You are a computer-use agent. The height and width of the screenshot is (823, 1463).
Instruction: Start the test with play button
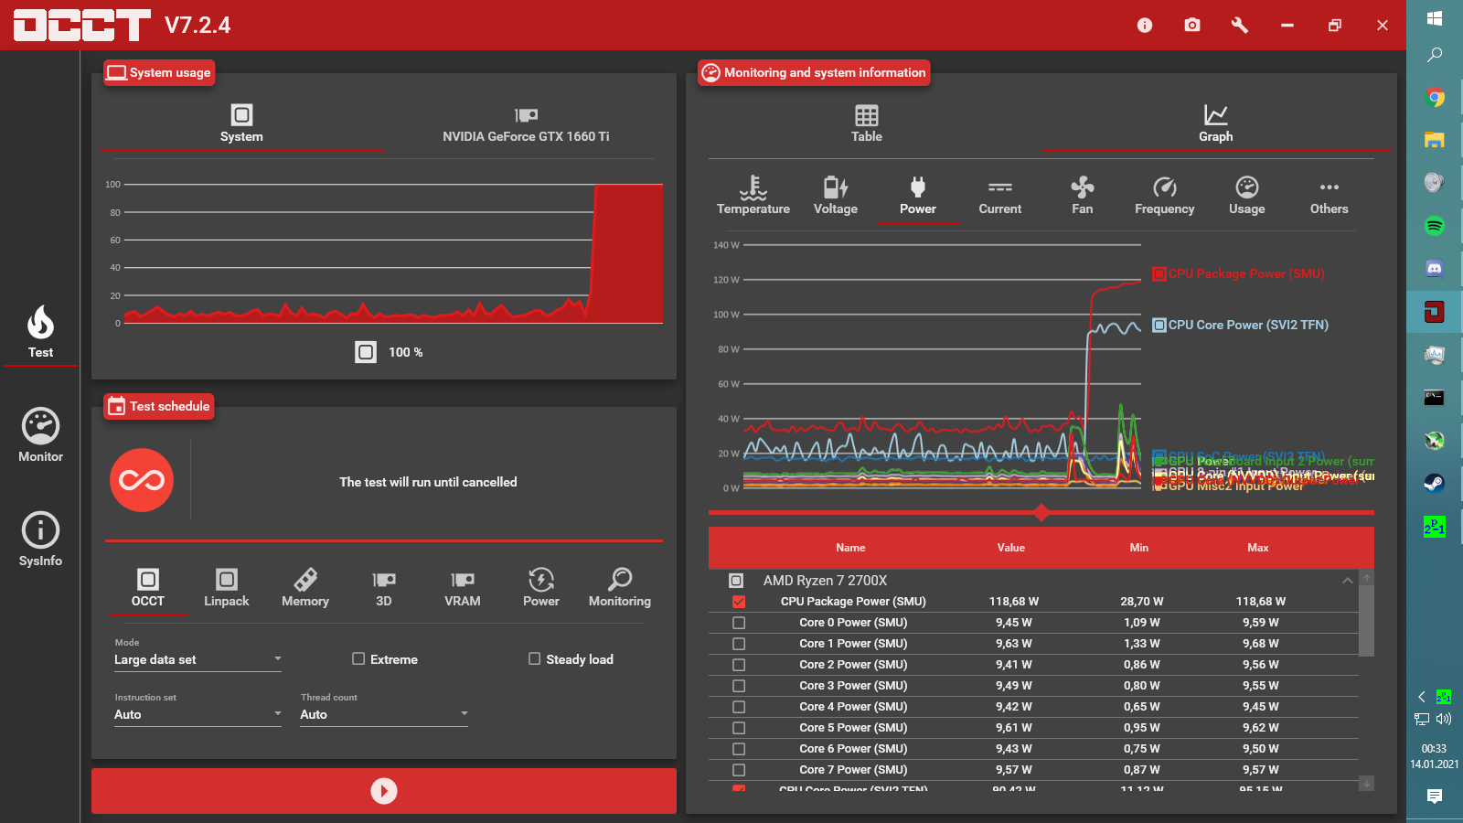click(384, 791)
